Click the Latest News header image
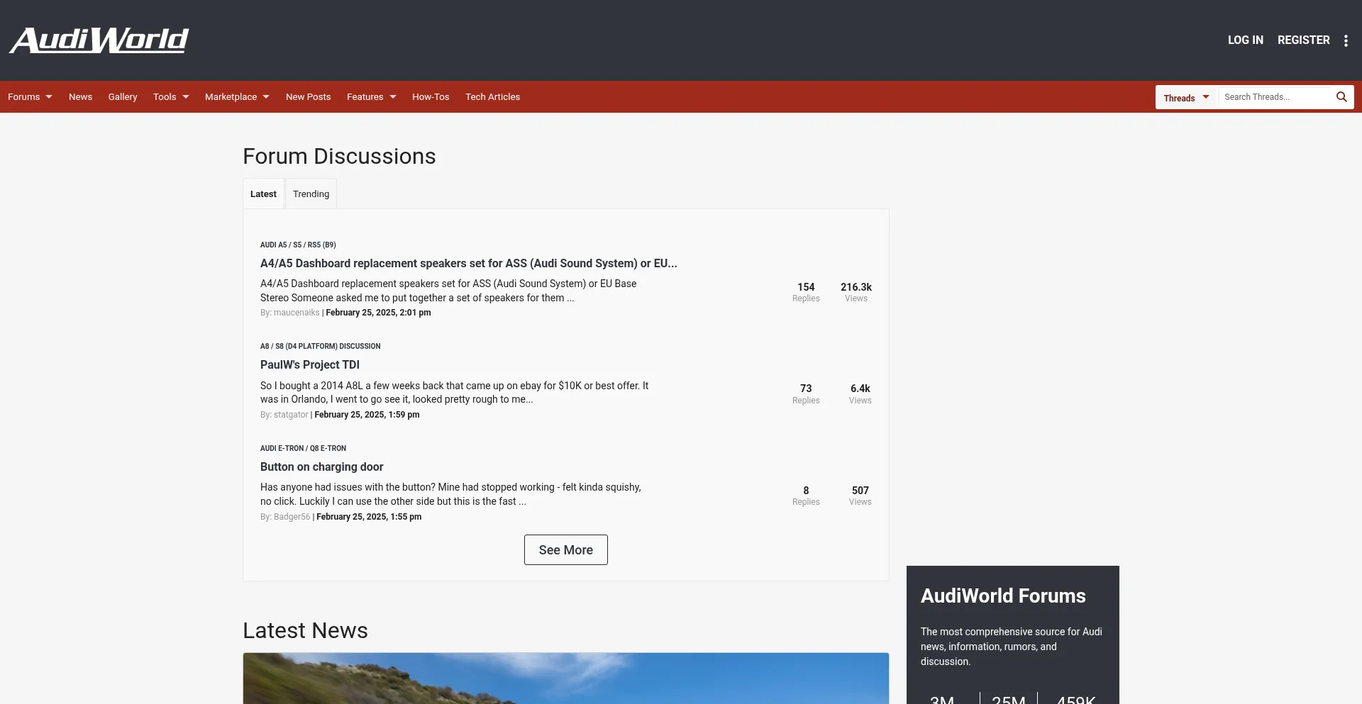The height and width of the screenshot is (704, 1362). 565,678
